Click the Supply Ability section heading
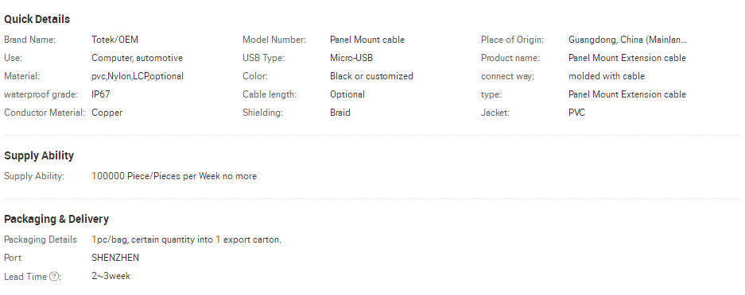Image resolution: width=745 pixels, height=295 pixels. click(39, 155)
